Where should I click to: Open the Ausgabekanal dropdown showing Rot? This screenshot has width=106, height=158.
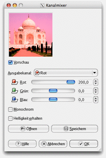pyautogui.click(x=66, y=73)
